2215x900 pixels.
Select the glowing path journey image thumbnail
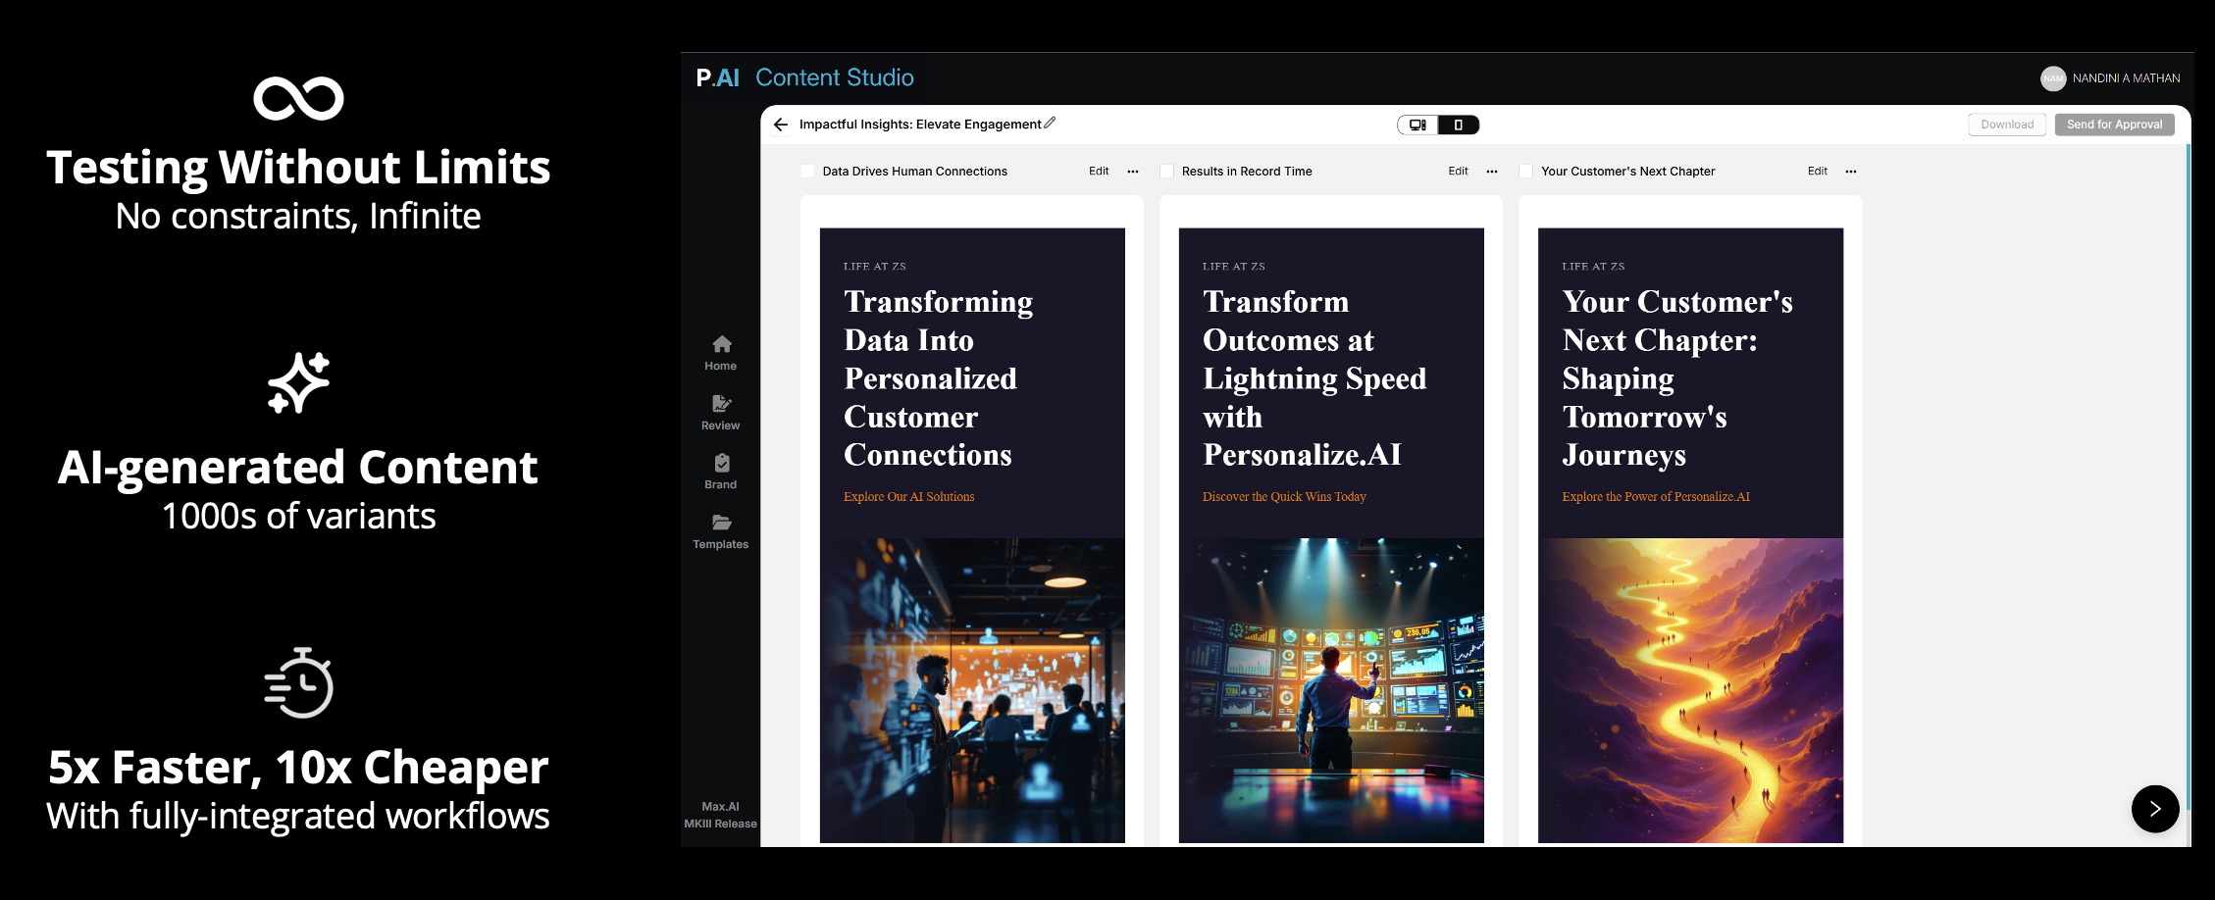(1690, 689)
